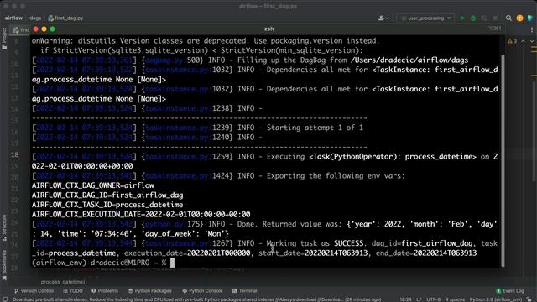Click the SUCCESS text in terminal output

point(349,243)
